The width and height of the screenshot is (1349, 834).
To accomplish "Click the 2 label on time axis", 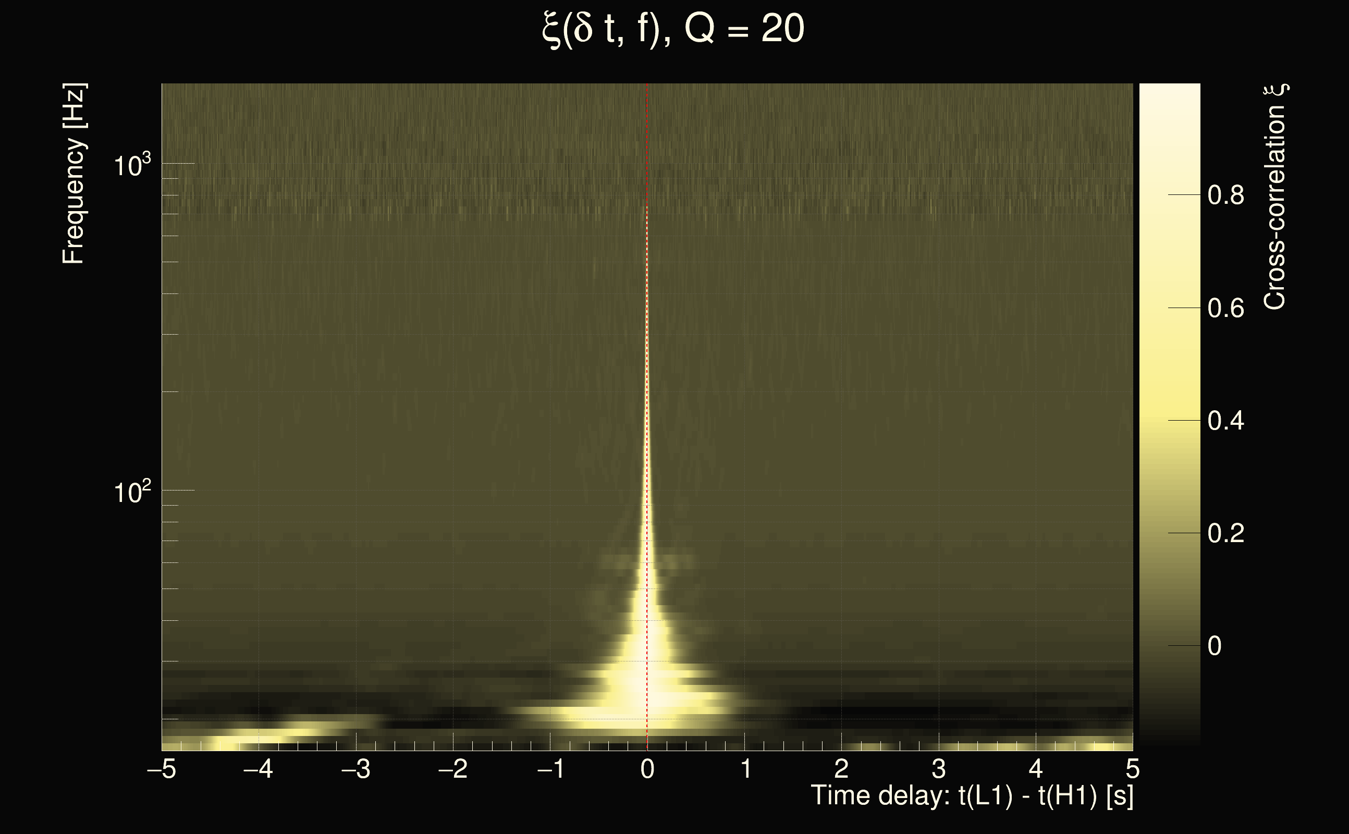I will point(841,769).
